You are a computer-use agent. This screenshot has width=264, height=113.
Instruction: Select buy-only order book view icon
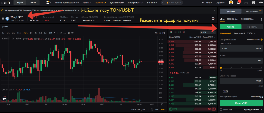(179, 32)
